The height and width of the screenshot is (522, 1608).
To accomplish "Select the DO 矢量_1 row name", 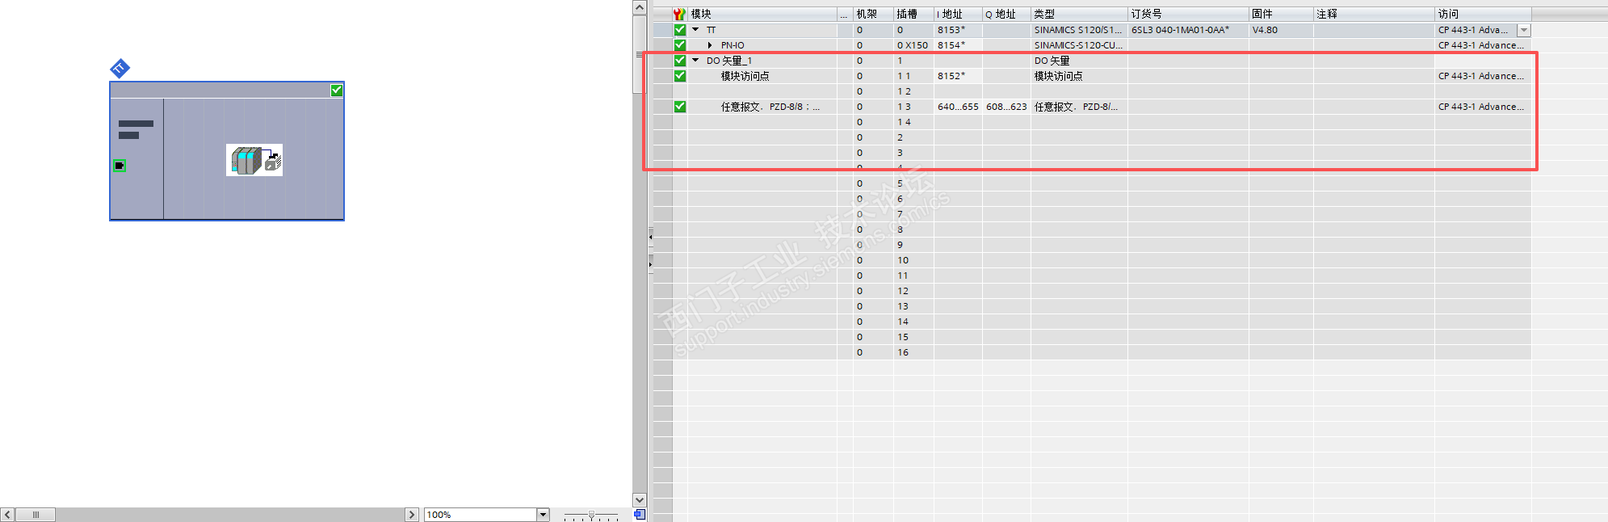I will click(x=729, y=61).
